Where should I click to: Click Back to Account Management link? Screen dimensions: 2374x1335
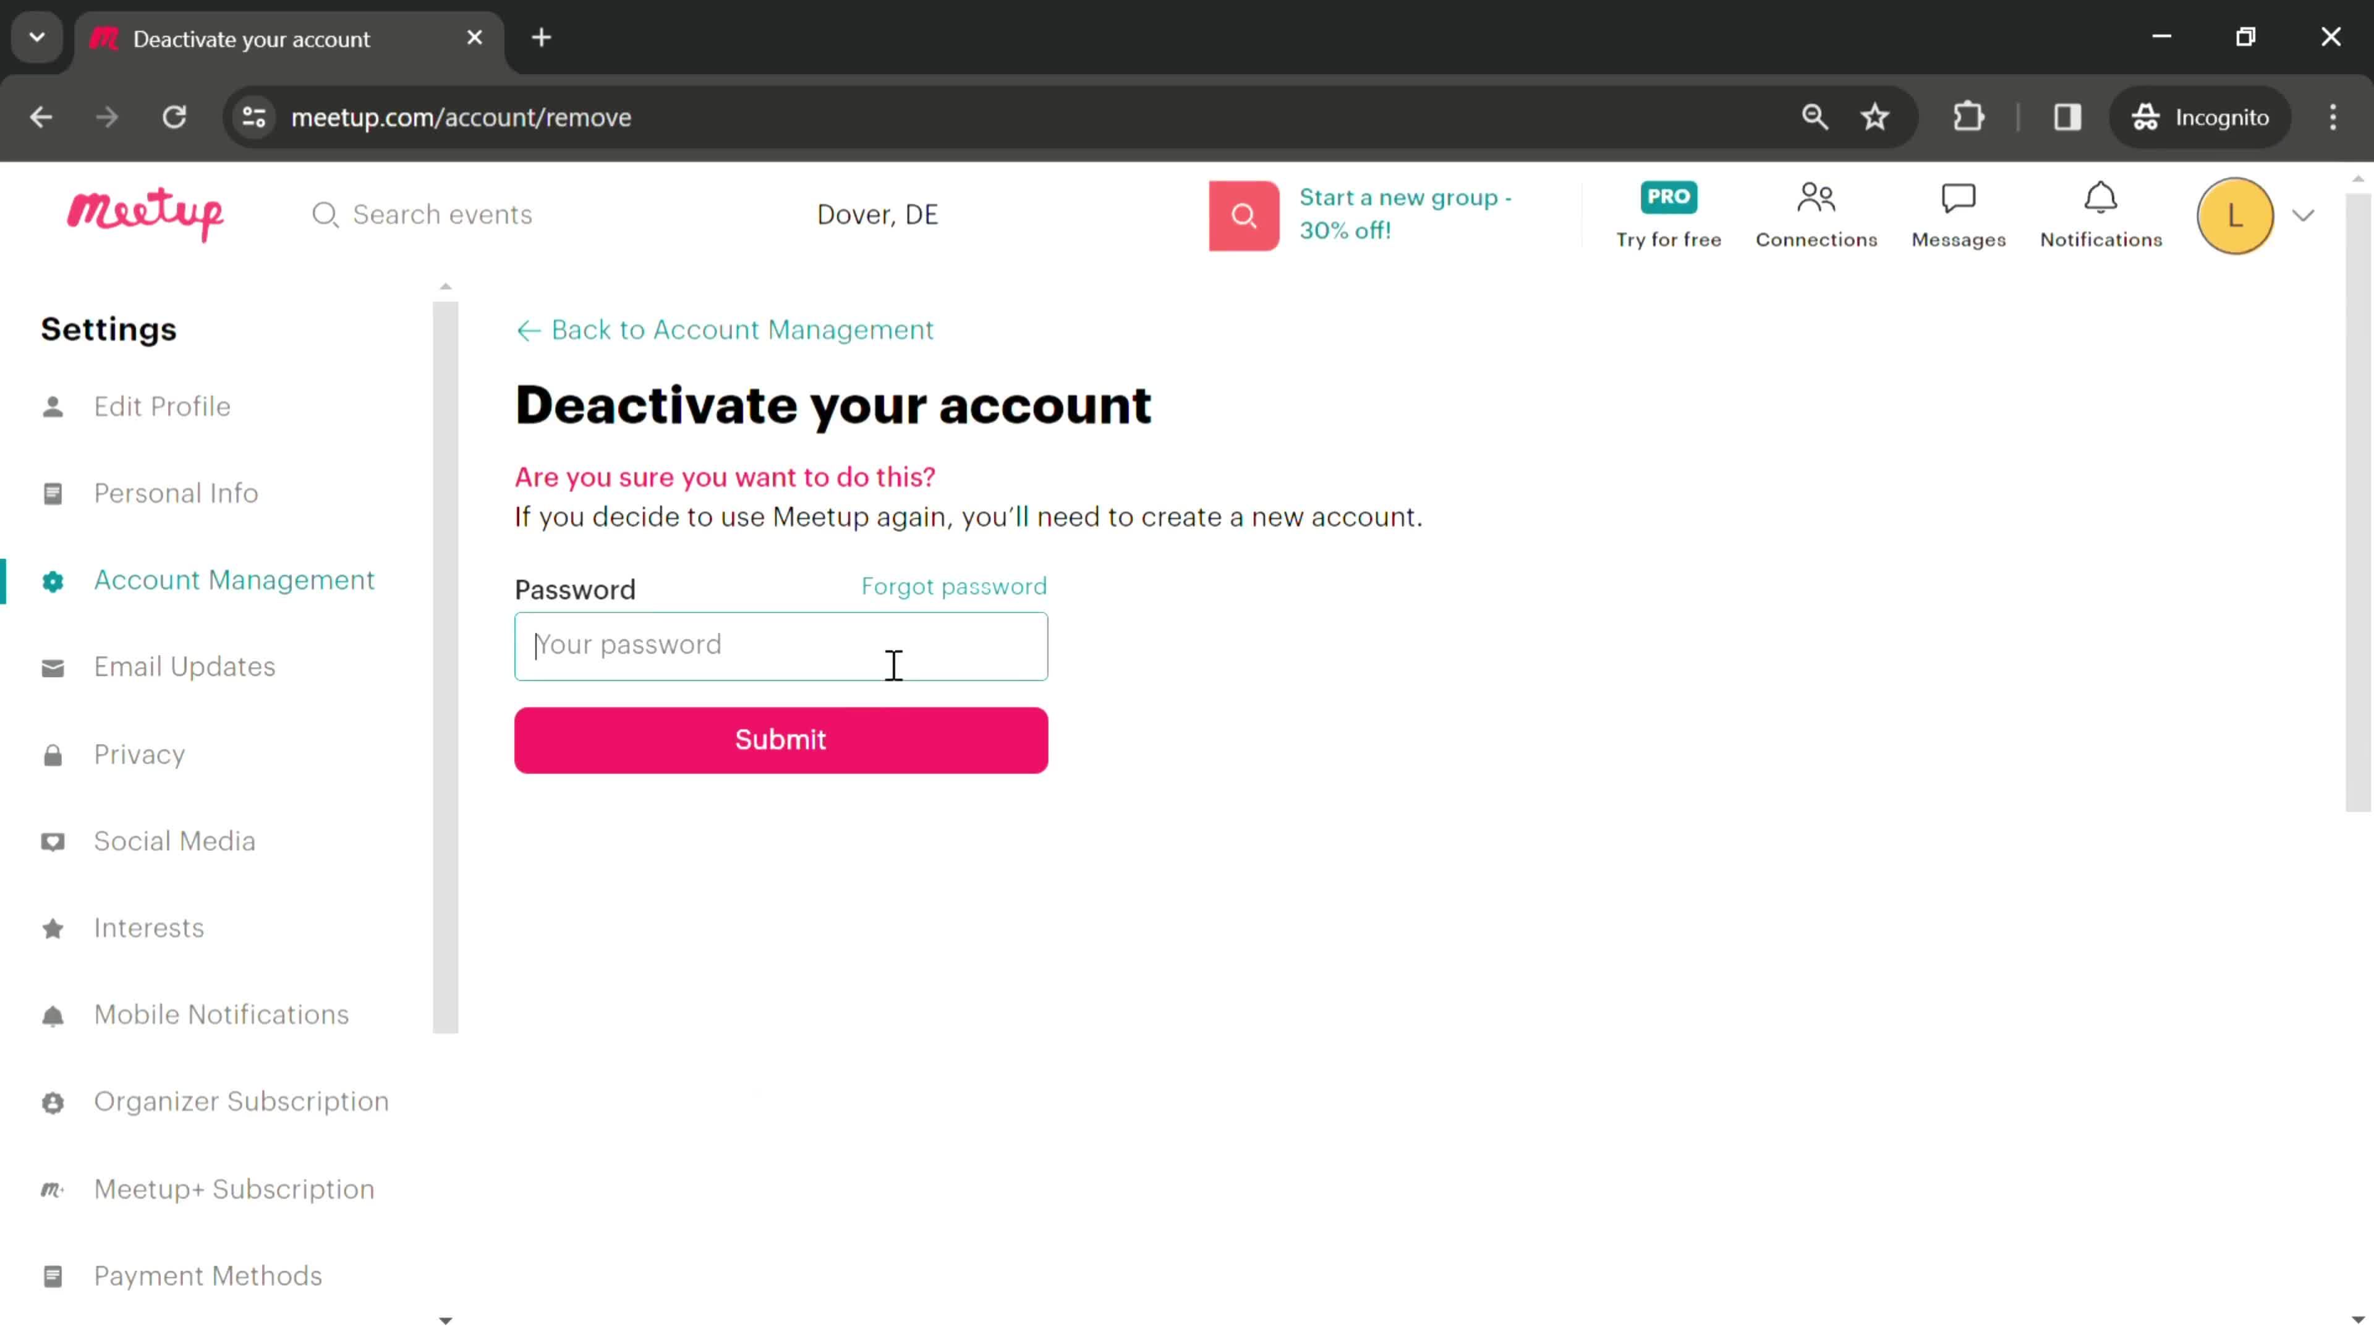pyautogui.click(x=726, y=331)
